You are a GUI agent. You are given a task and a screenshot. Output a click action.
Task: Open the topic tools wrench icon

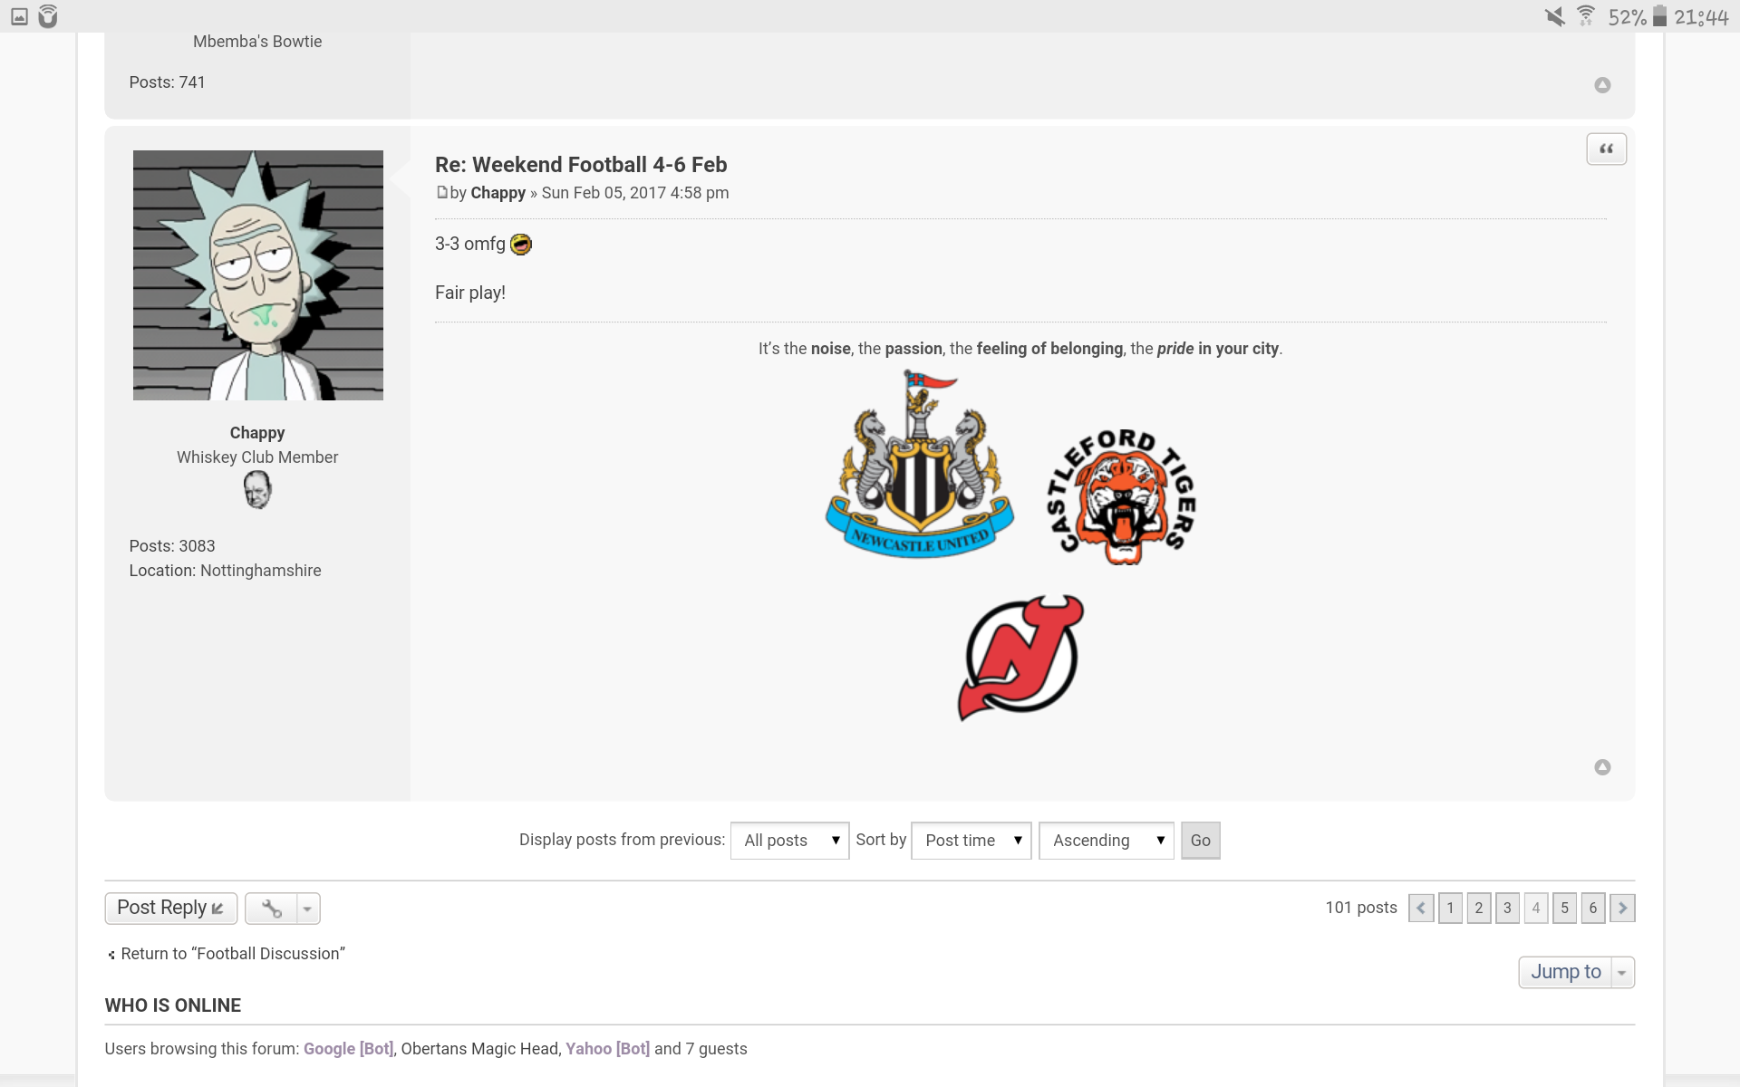tap(271, 909)
